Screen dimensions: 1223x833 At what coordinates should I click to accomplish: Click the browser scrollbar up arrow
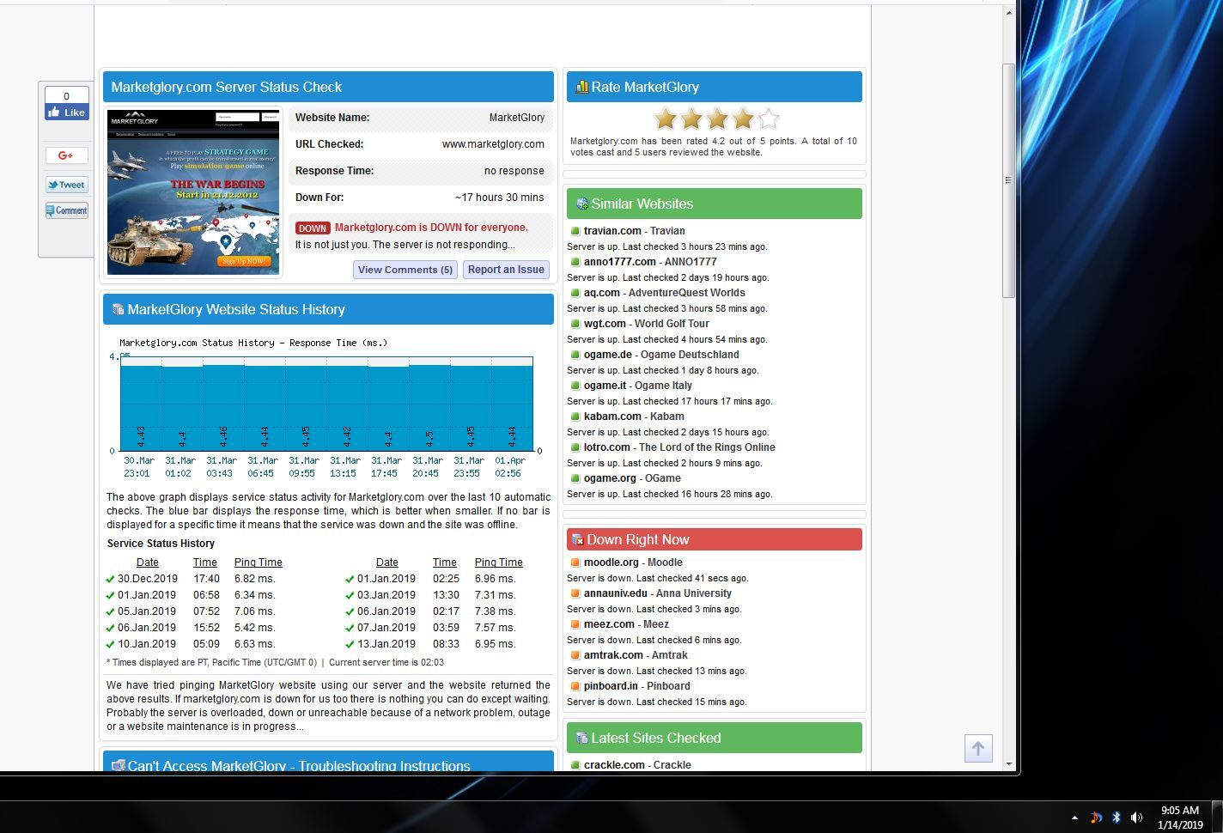(1009, 13)
